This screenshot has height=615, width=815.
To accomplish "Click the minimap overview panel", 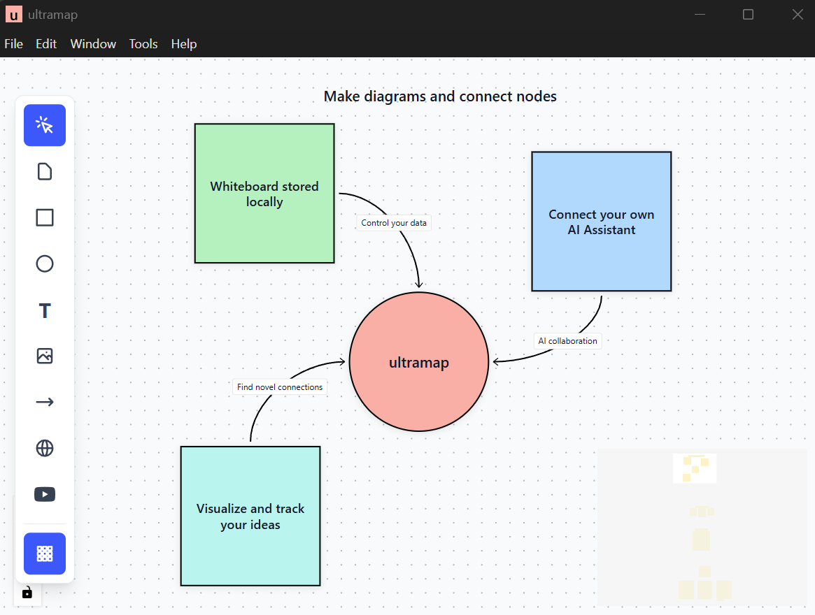I will (702, 527).
